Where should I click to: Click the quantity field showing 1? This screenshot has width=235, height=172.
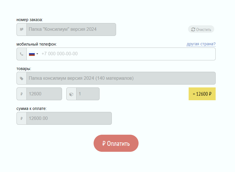coord(88,94)
